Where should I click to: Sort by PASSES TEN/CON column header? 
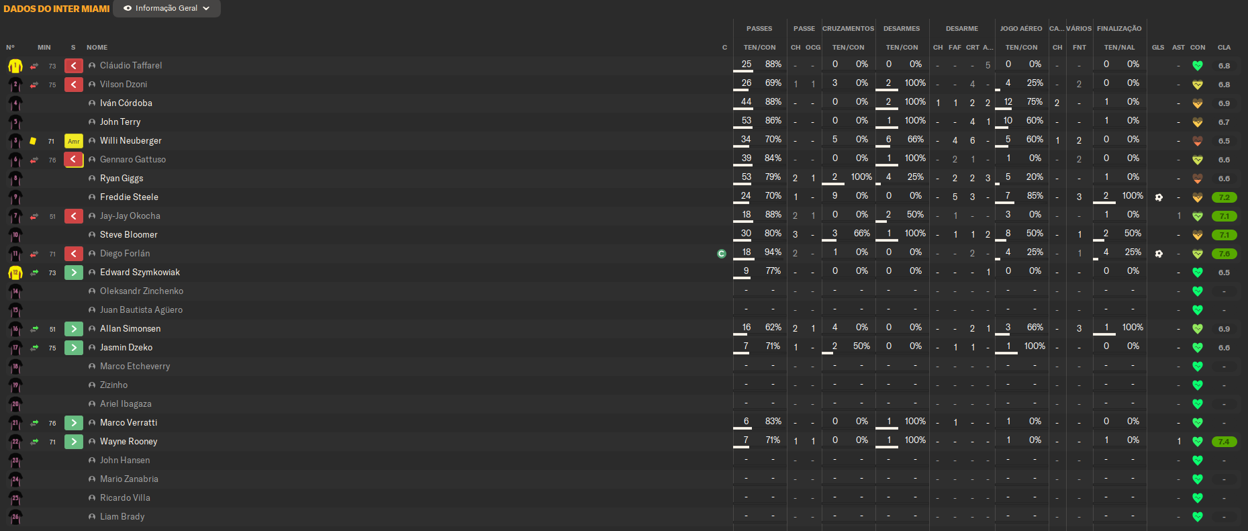pyautogui.click(x=759, y=48)
